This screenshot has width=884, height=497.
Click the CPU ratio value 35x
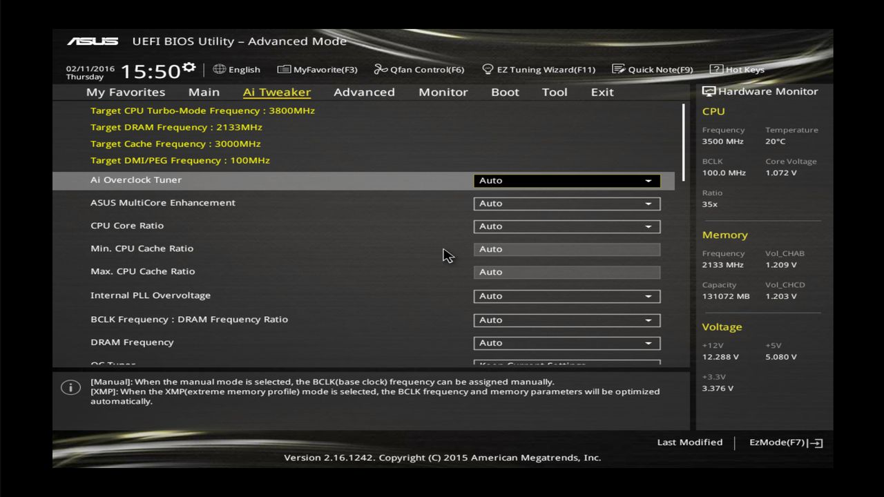pos(709,204)
